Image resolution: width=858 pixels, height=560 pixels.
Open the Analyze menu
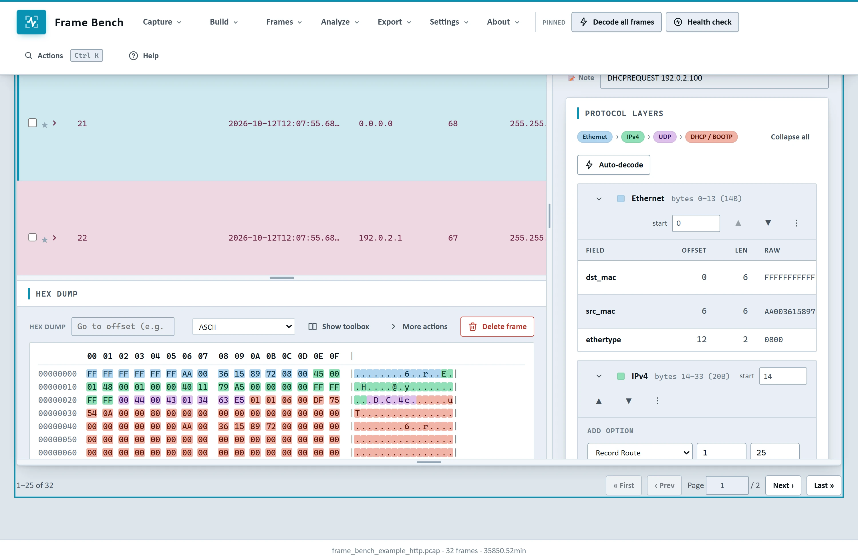click(x=340, y=22)
